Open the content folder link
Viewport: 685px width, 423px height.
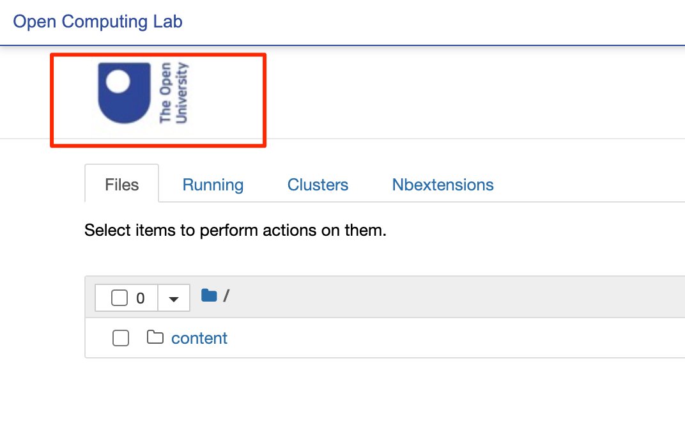click(x=199, y=338)
